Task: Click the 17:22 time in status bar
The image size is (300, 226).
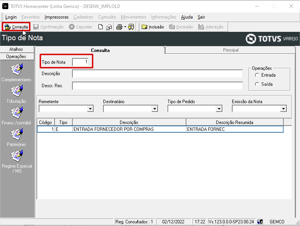Action: (x=200, y=222)
